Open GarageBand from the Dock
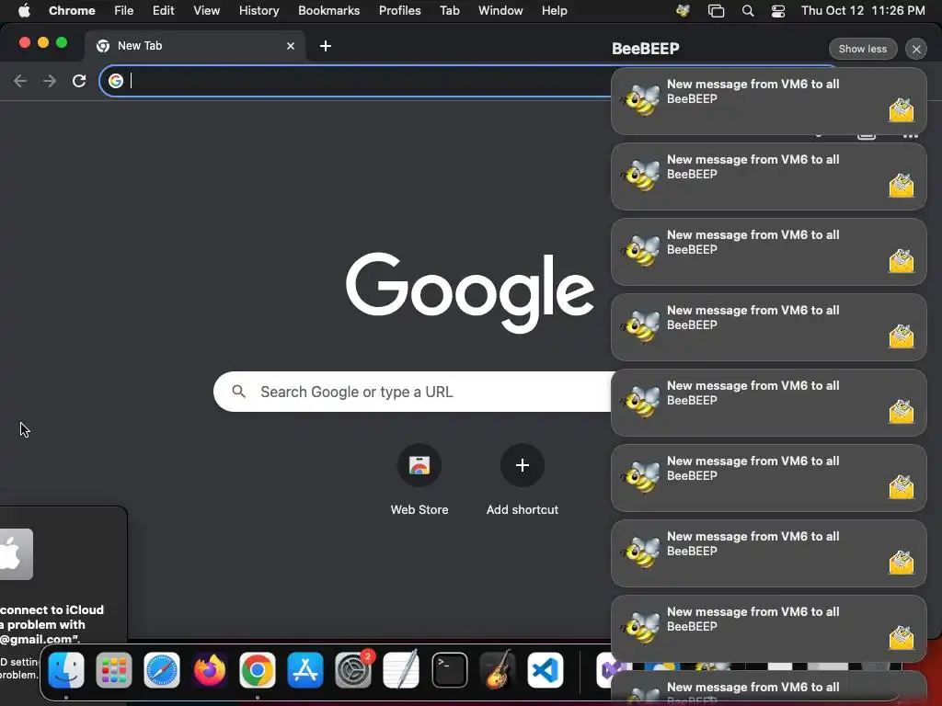Viewport: 942px width, 706px height. [x=498, y=670]
